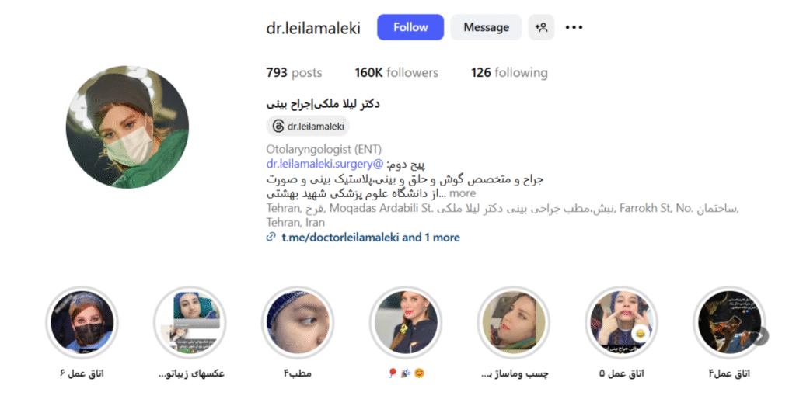Open the اتاق عمل ۶ story highlight

coord(82,322)
